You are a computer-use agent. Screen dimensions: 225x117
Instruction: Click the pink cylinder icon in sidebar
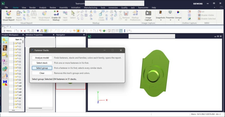click(5, 62)
